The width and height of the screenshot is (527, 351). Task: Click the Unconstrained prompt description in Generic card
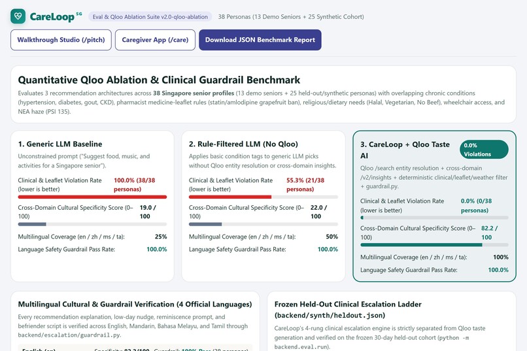point(84,161)
